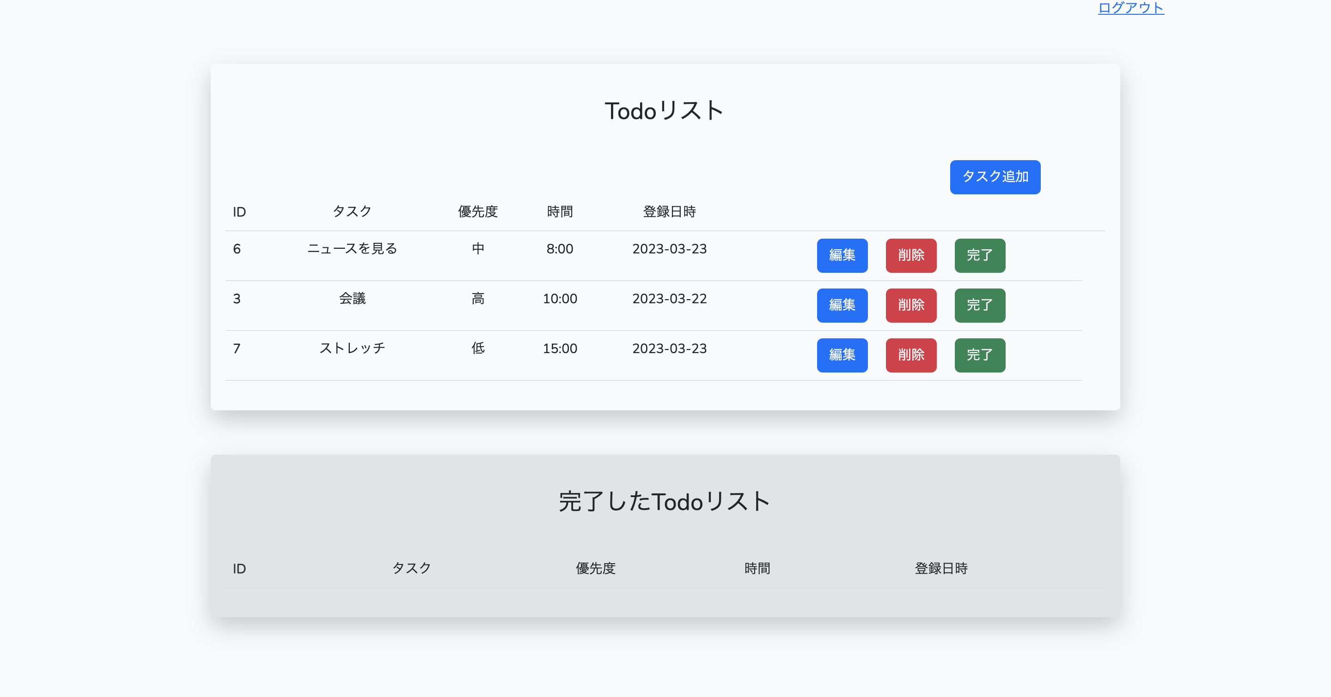Delete the ストレッチ task
1331x697 pixels.
pos(911,355)
